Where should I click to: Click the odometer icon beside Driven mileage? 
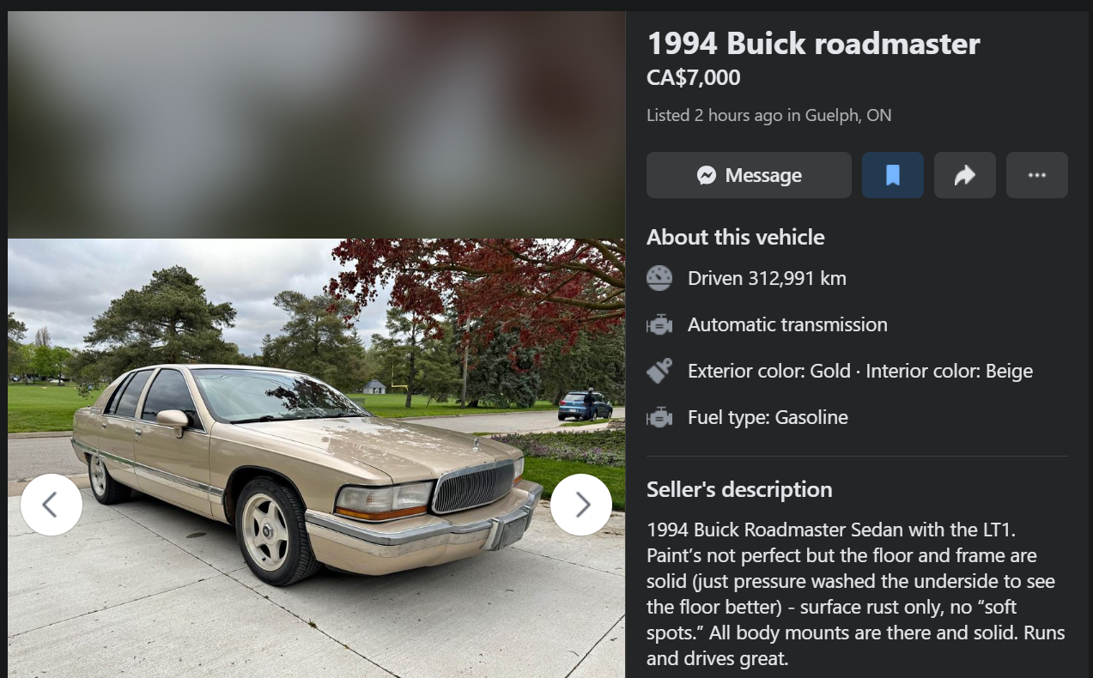tap(659, 278)
